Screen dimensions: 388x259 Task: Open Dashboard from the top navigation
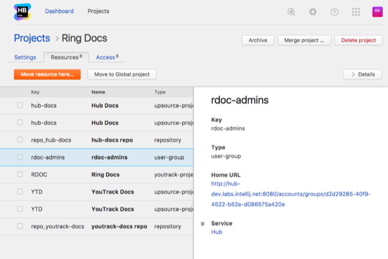(x=59, y=11)
